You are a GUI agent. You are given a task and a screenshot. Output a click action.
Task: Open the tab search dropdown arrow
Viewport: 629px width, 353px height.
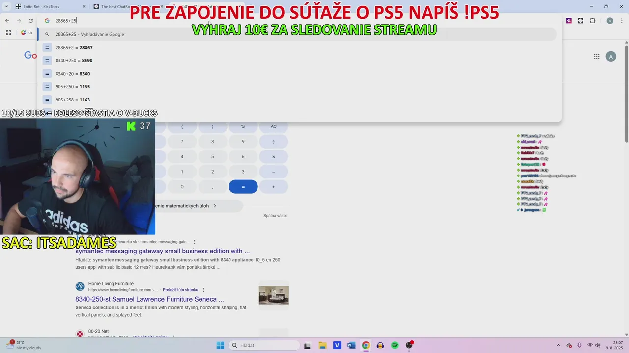(6, 7)
